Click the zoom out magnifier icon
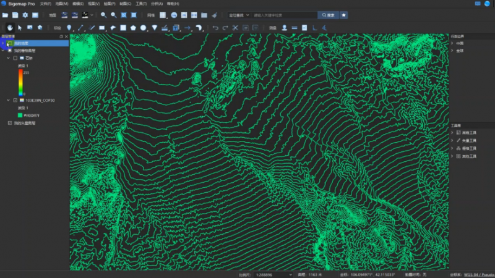The height and width of the screenshot is (278, 495). point(113,15)
